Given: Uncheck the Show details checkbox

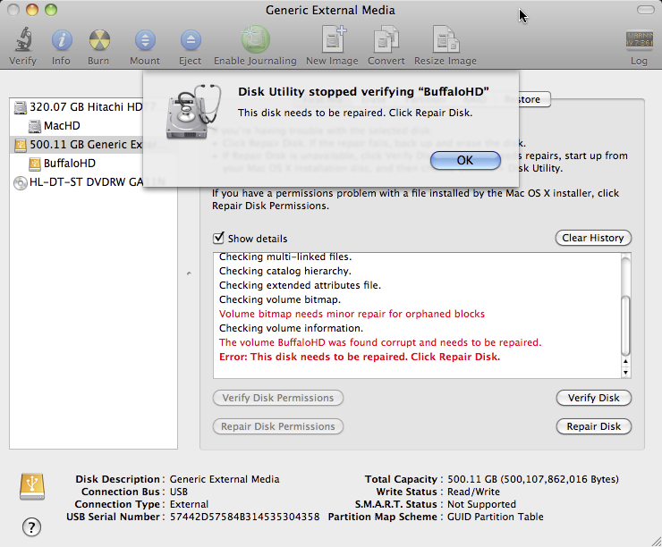Looking at the screenshot, I should click(218, 238).
